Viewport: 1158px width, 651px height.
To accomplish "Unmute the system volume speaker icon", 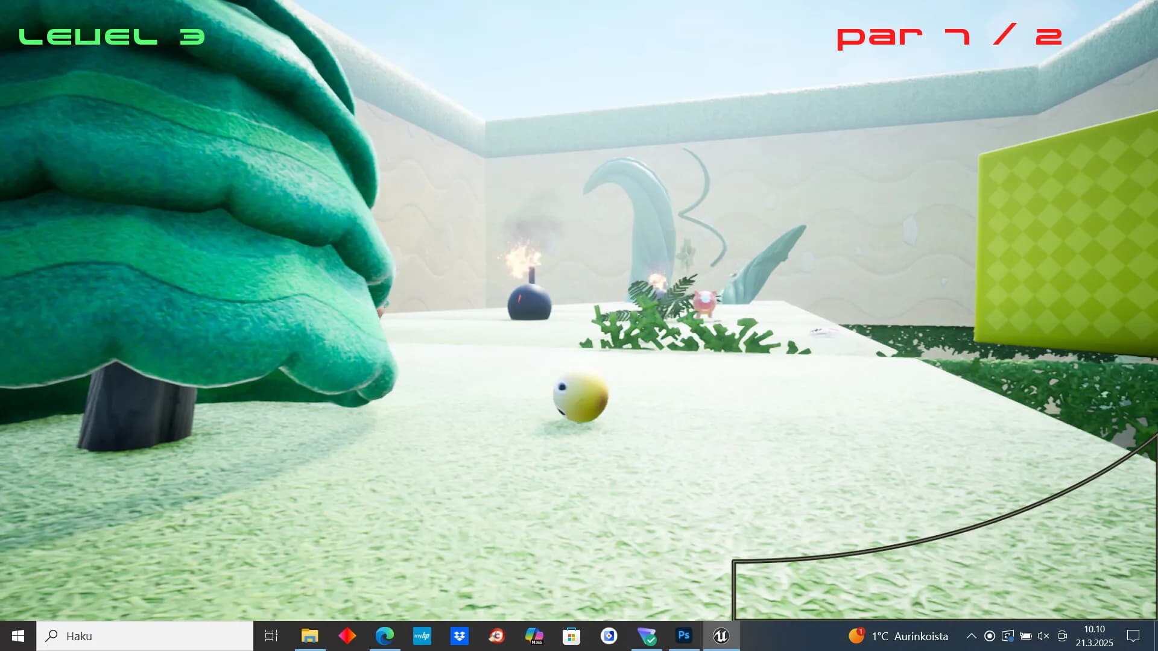I will [1043, 636].
